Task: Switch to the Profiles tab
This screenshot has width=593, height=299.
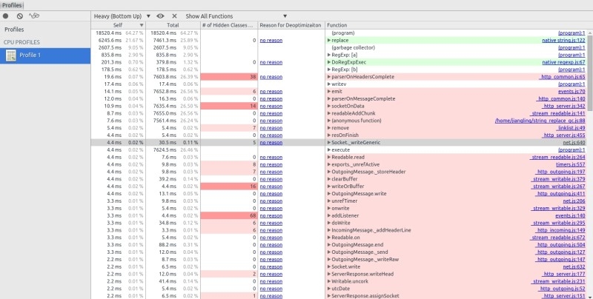Action: [x=12, y=4]
